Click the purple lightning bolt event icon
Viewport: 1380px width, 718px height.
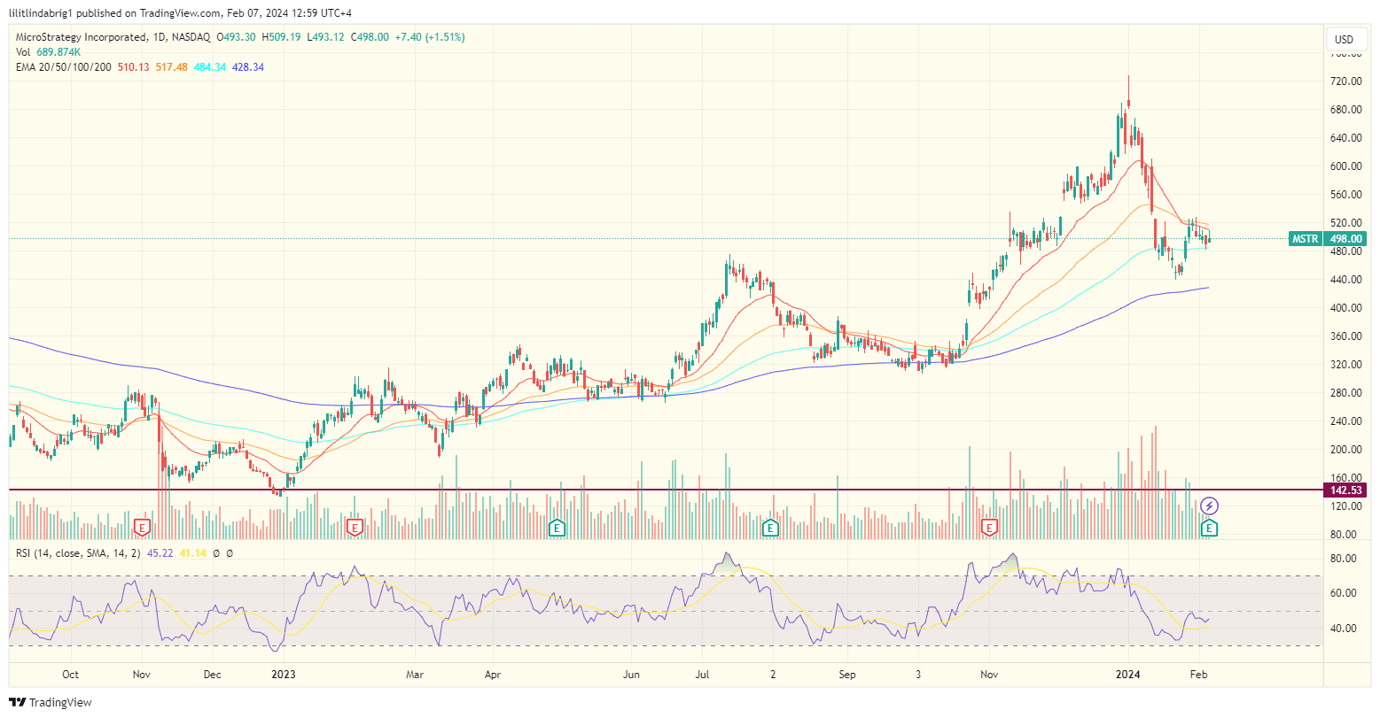1210,506
